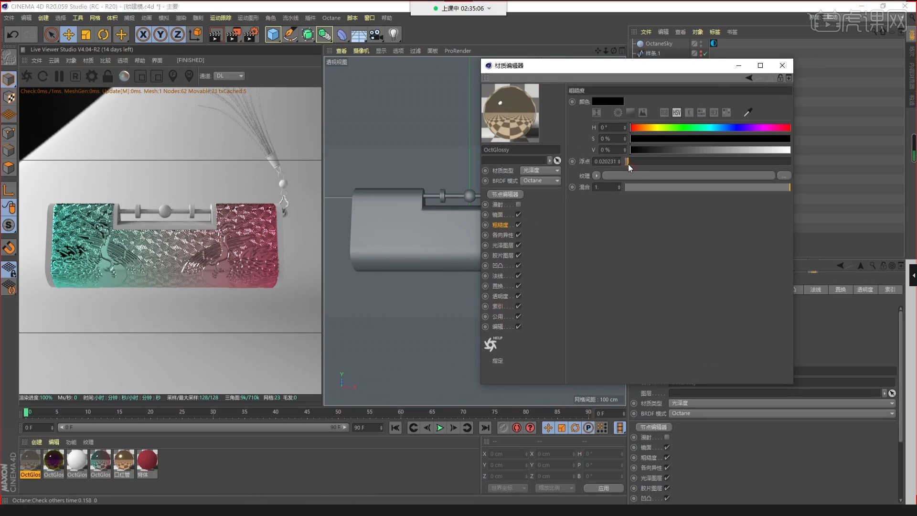Toggle 各向异性 checkbox in material editor
Viewport: 917px width, 516px height.
click(x=518, y=235)
